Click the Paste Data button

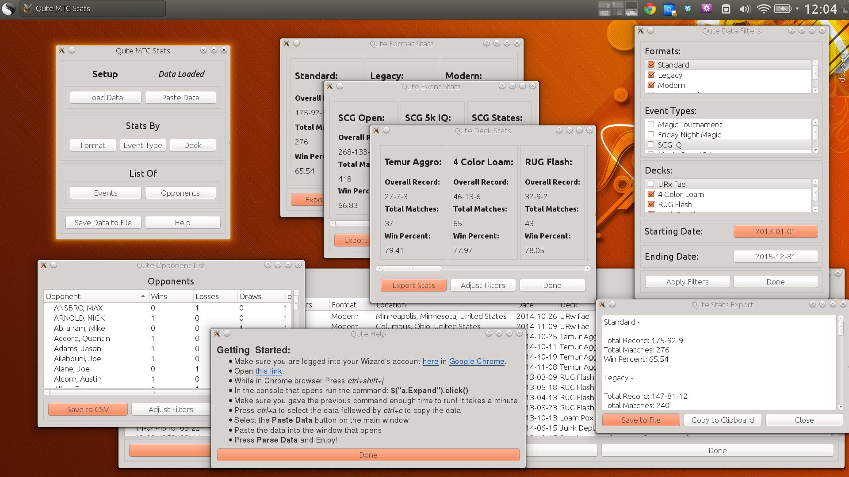coord(180,98)
